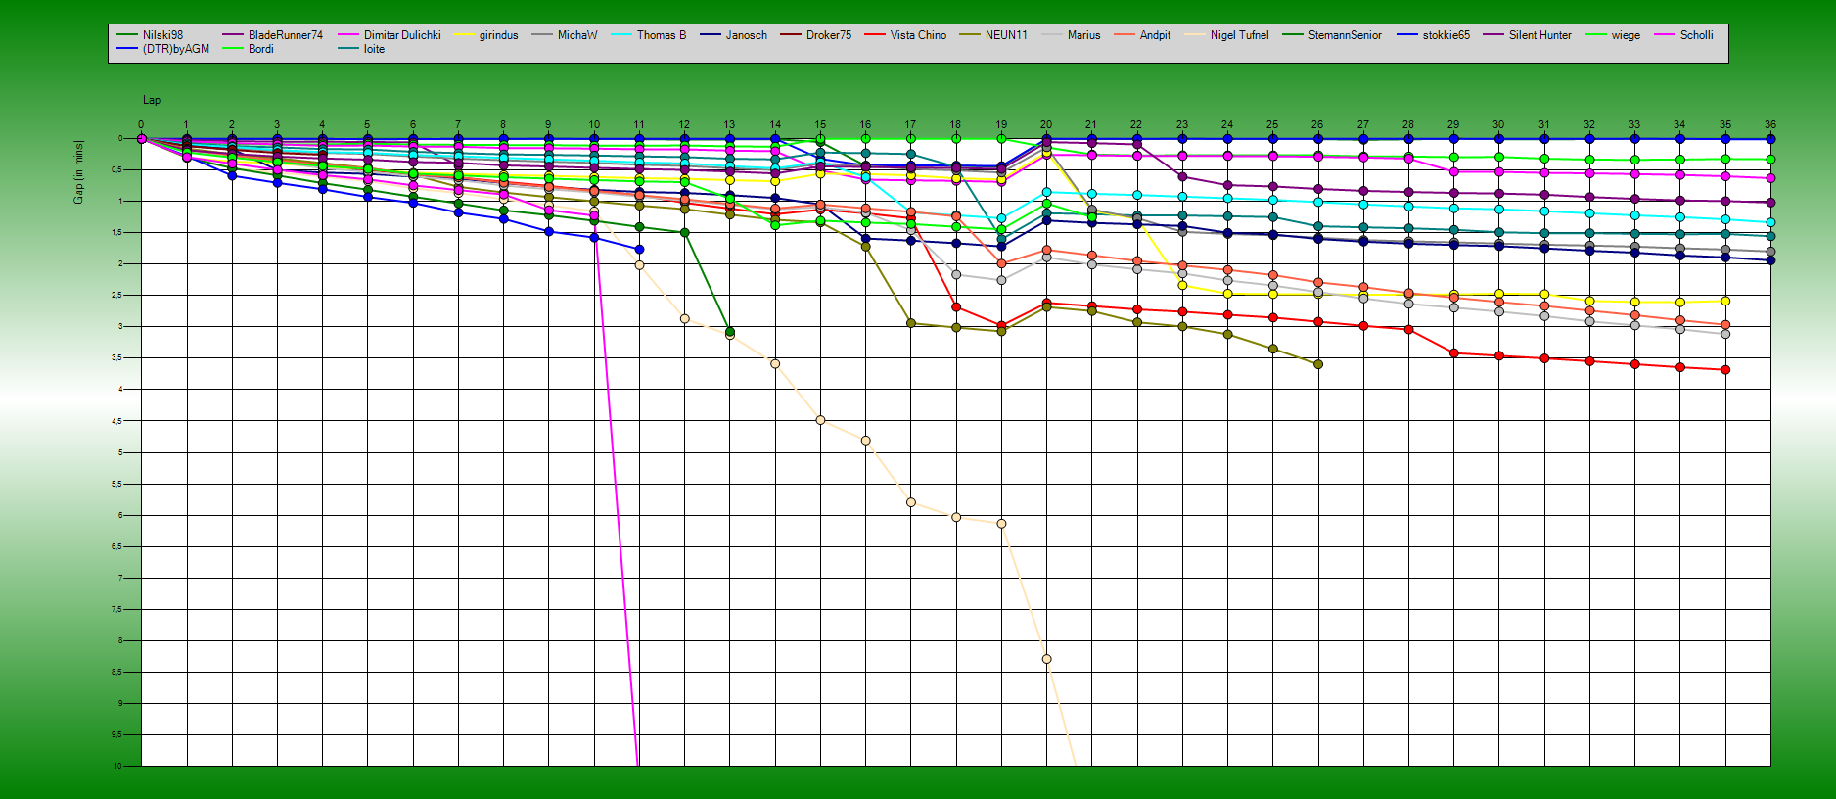Click the Marius legend entry
Screen dimensions: 1836x799
[1072, 35]
